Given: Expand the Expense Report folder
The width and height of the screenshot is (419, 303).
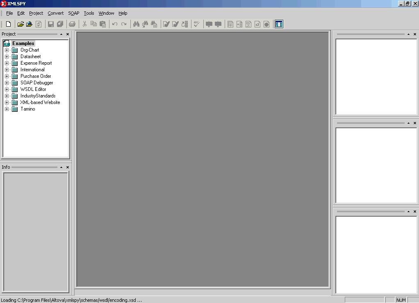Looking at the screenshot, I should pyautogui.click(x=7, y=63).
